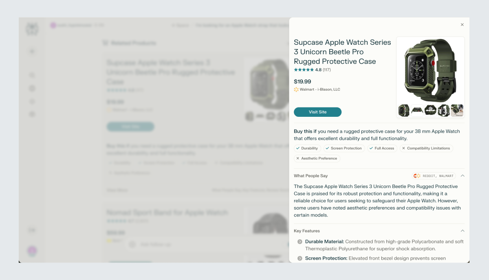Select the first product thumbnail
This screenshot has height=280, width=489.
404,110
